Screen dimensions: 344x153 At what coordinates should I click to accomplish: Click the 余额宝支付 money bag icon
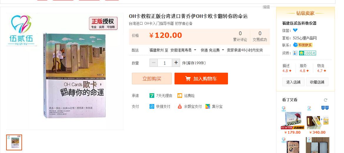pos(180,107)
